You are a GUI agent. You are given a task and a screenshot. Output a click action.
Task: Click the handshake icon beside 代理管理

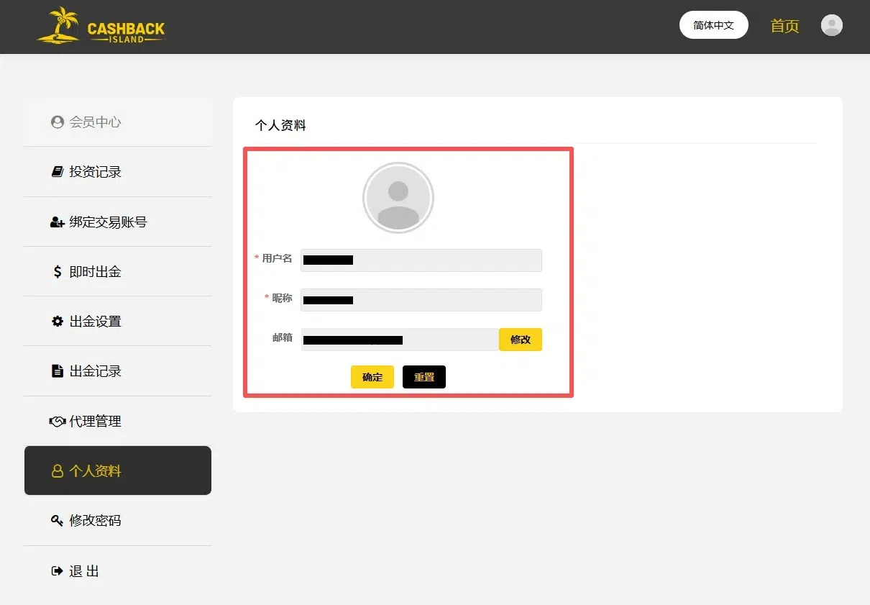point(58,422)
